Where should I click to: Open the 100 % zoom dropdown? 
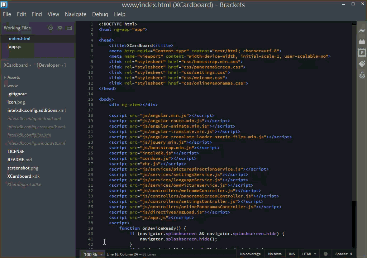(93, 254)
